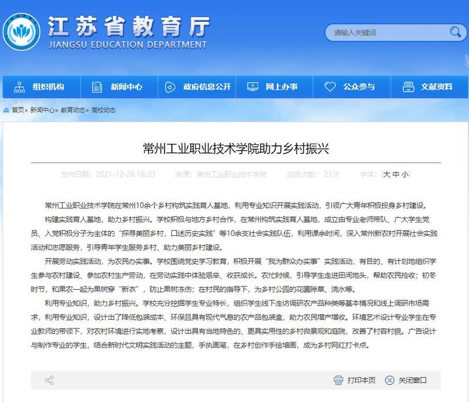Click the 政府信息公开 icon
This screenshot has height=402, width=469.
169,87
